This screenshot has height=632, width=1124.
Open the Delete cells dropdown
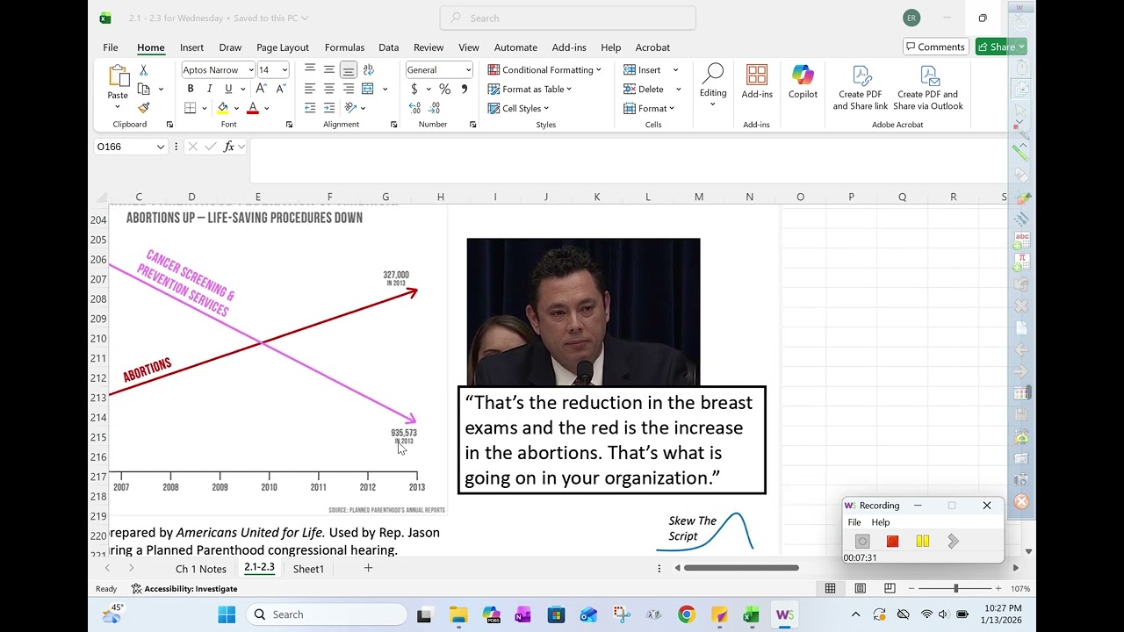click(x=678, y=90)
